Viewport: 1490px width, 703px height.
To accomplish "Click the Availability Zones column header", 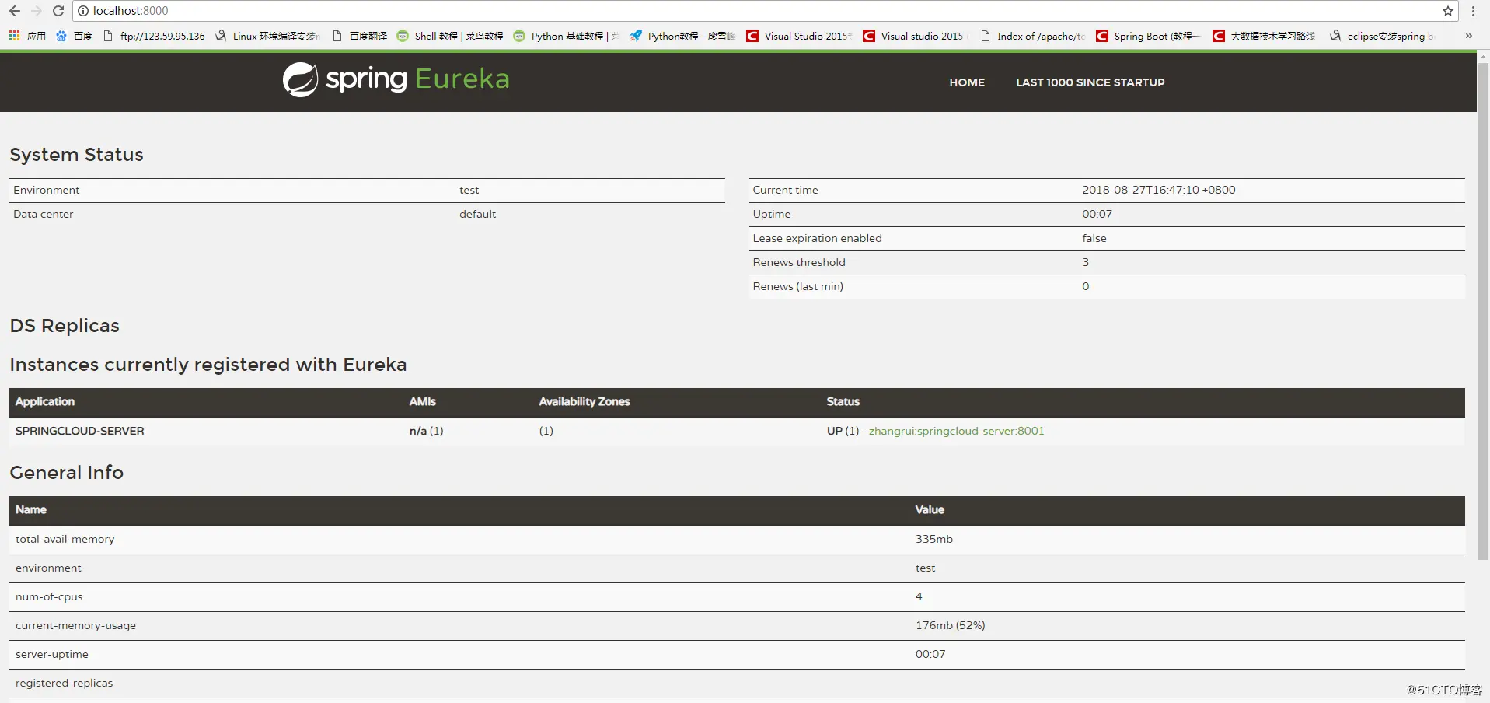I will [x=584, y=401].
